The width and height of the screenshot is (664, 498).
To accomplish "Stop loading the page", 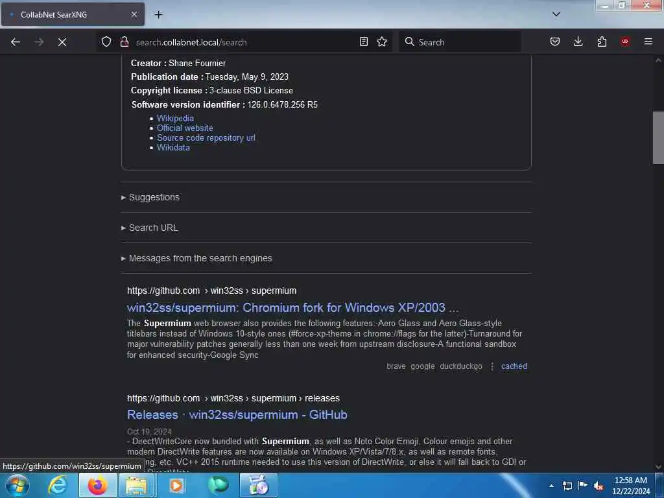I will pyautogui.click(x=62, y=42).
